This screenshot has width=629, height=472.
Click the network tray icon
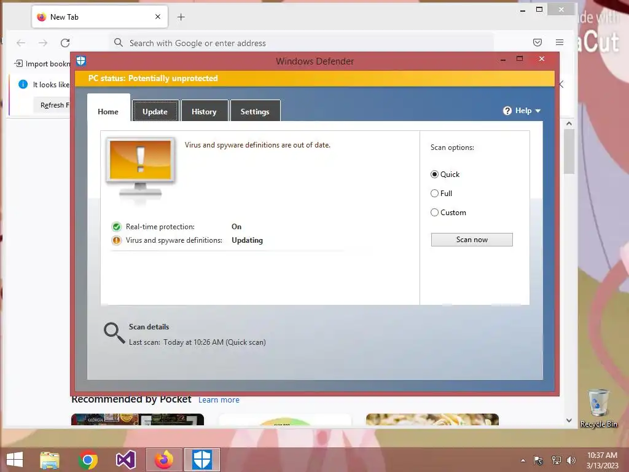[x=557, y=460]
